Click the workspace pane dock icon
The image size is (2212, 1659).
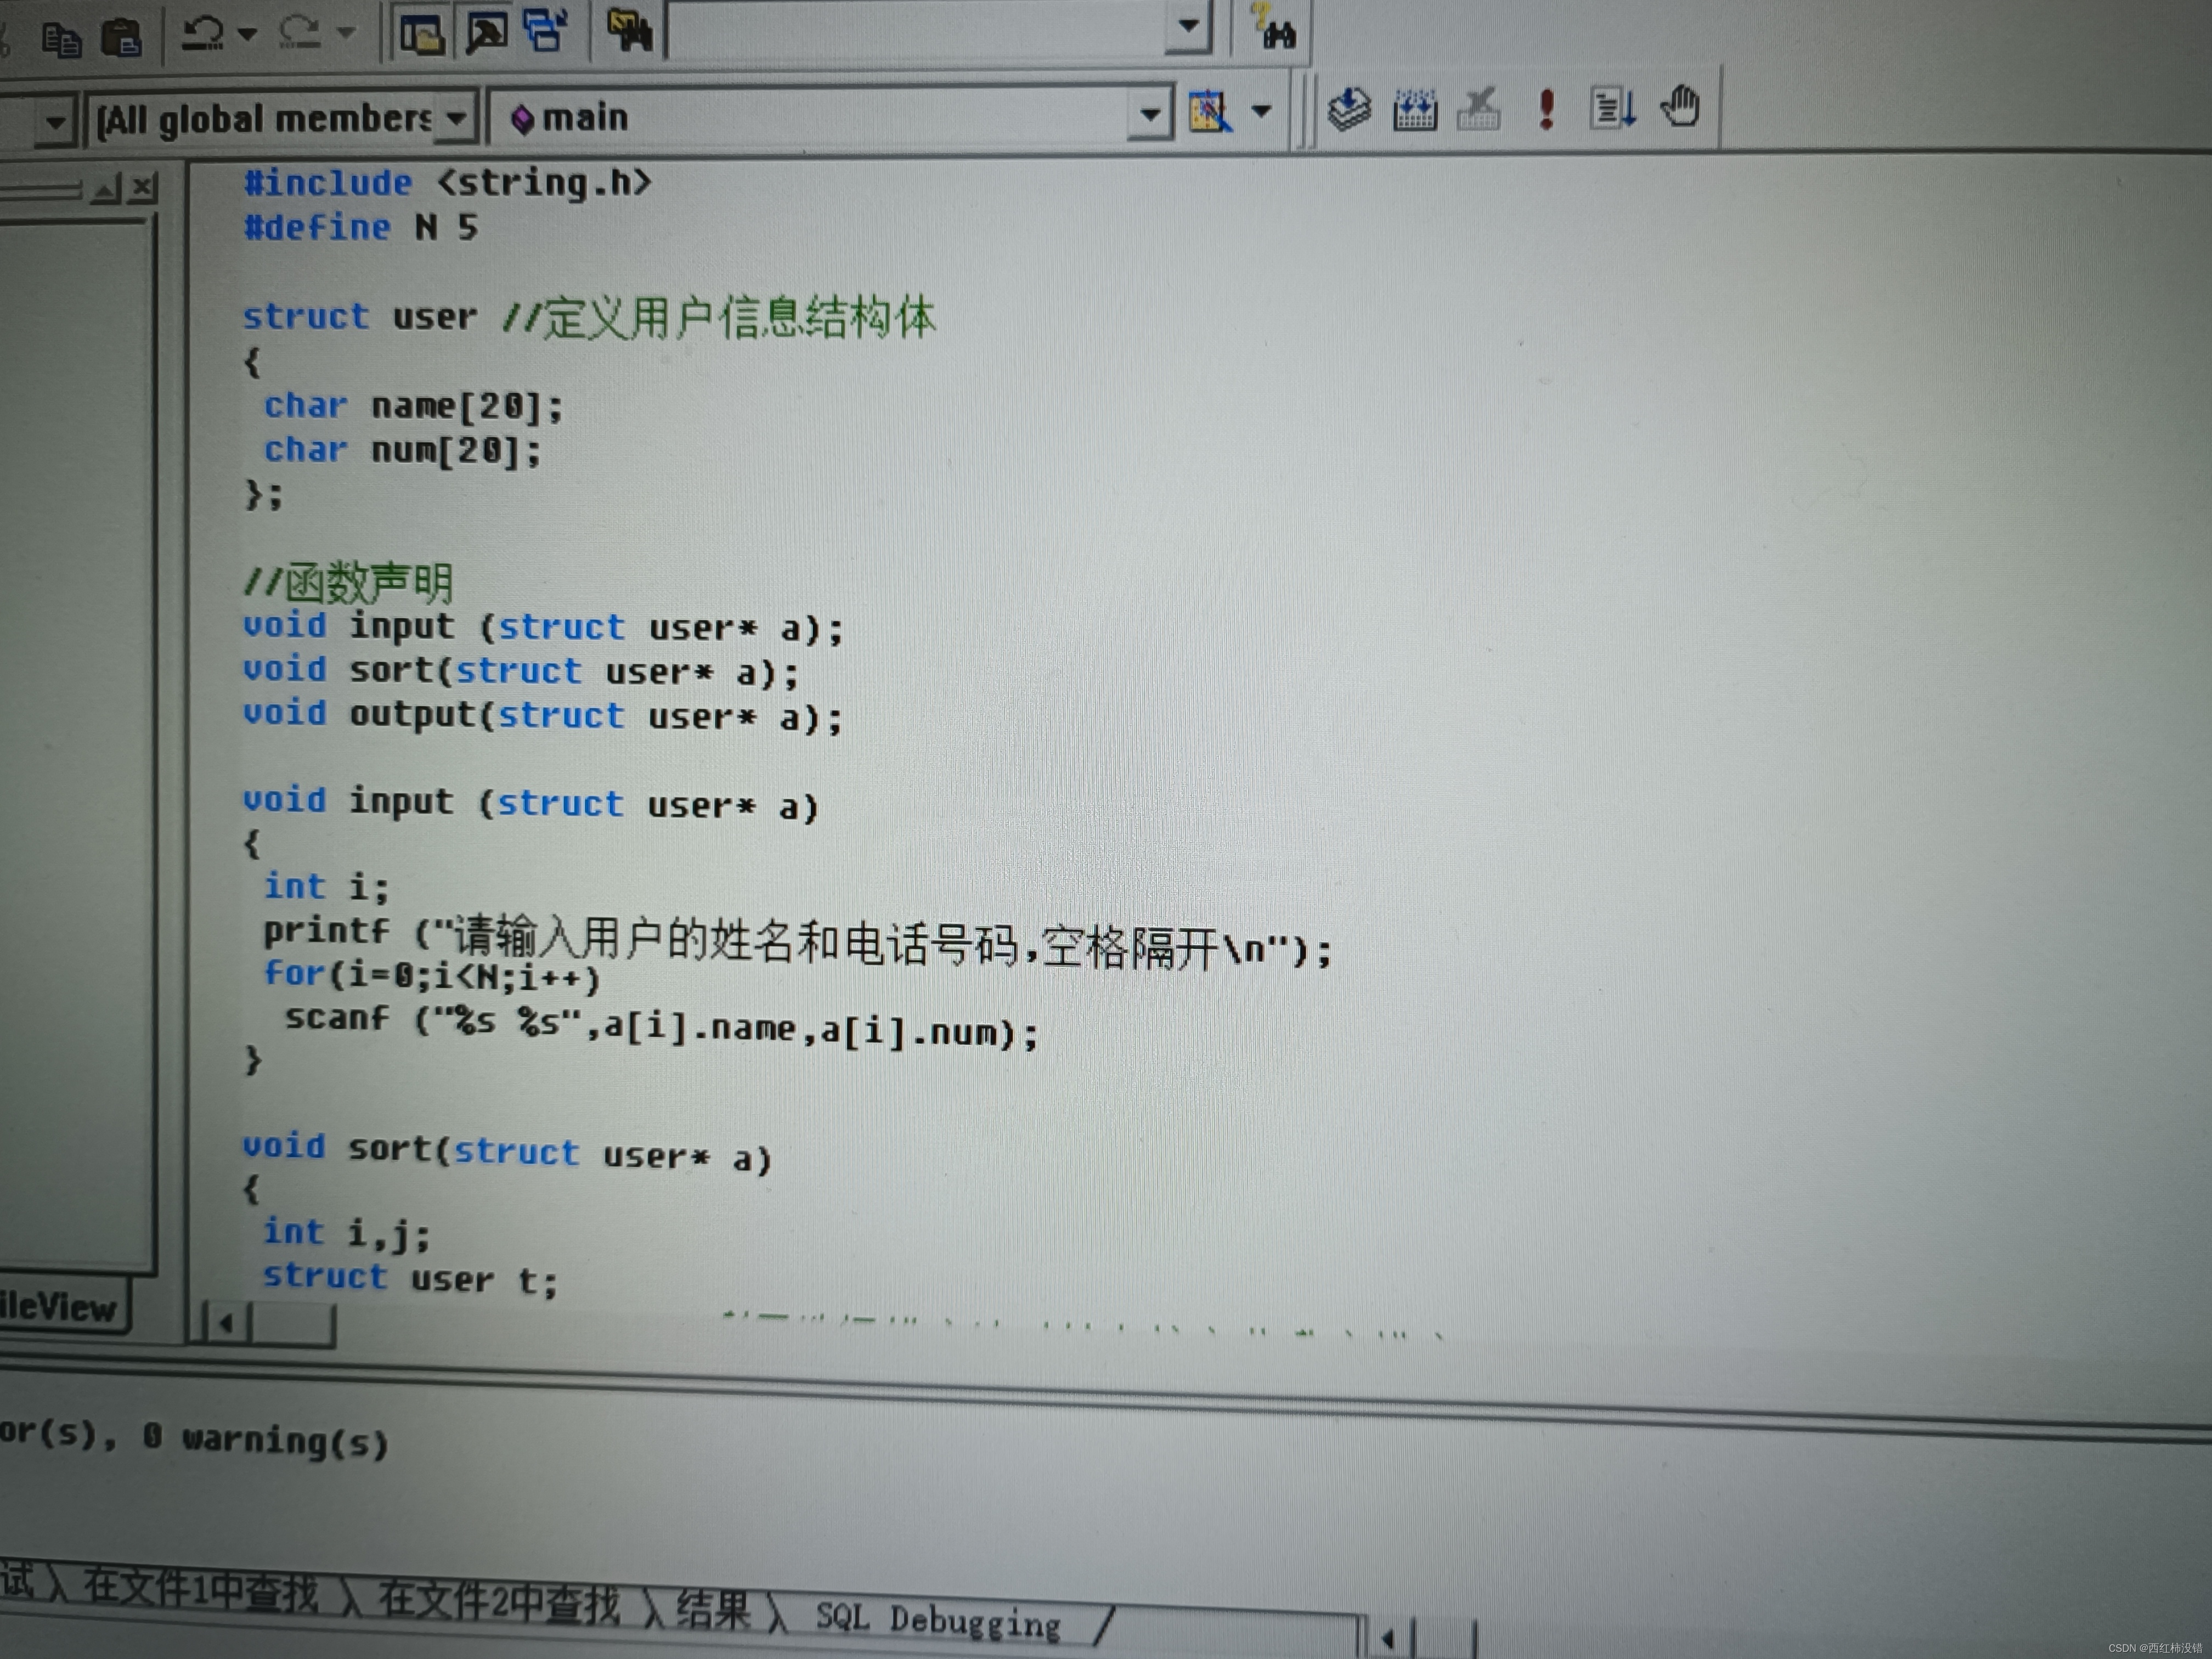(106, 188)
